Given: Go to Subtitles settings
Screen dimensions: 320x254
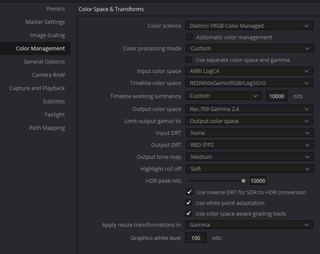Looking at the screenshot, I should pyautogui.click(x=54, y=101).
